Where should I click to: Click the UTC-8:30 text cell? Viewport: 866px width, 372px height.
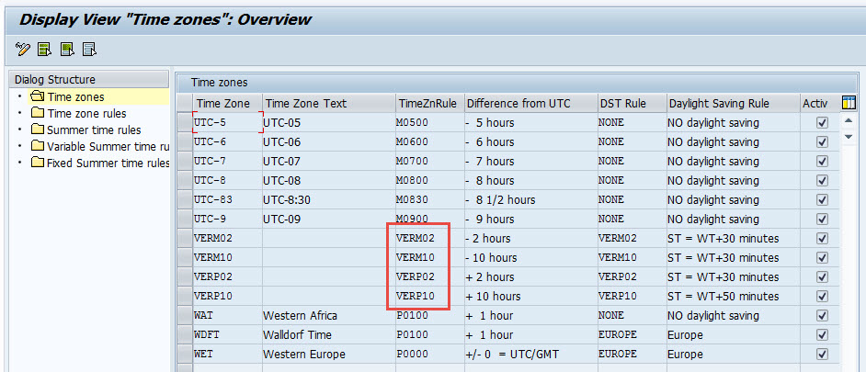328,200
